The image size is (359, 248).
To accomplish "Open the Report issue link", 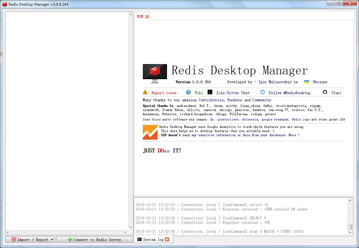I will [164, 93].
